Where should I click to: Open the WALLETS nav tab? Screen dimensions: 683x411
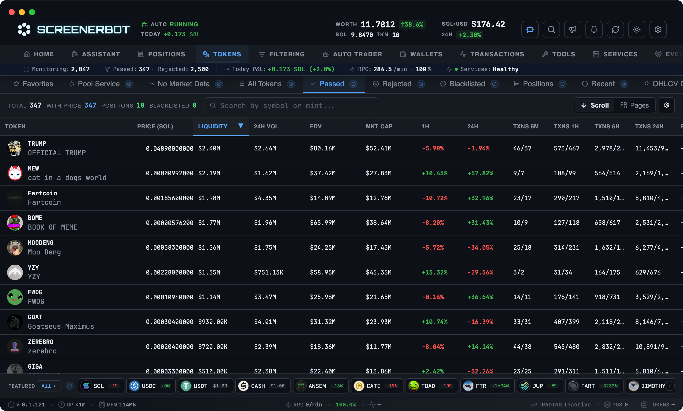click(x=421, y=54)
